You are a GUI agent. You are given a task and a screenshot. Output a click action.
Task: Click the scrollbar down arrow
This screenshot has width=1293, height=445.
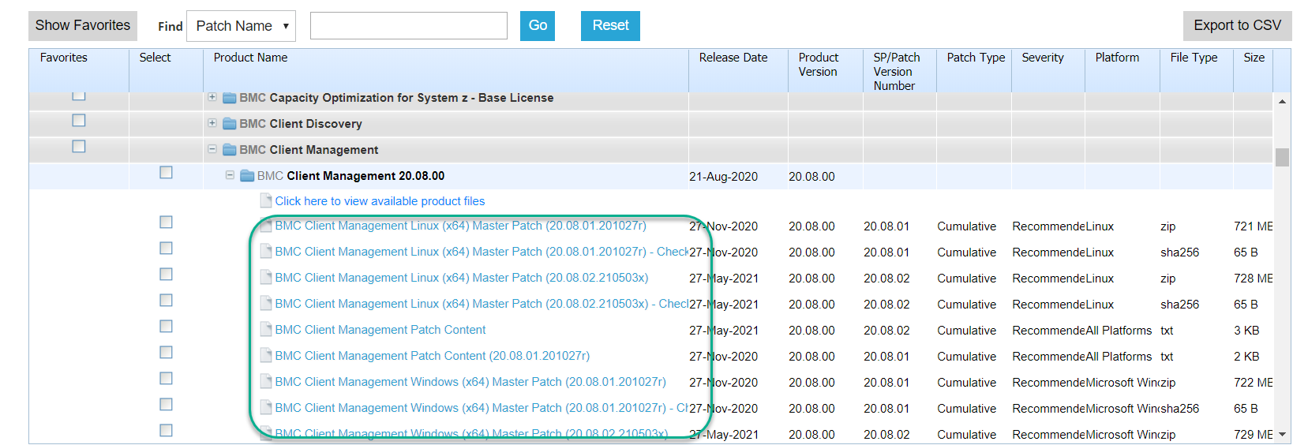(x=1282, y=434)
